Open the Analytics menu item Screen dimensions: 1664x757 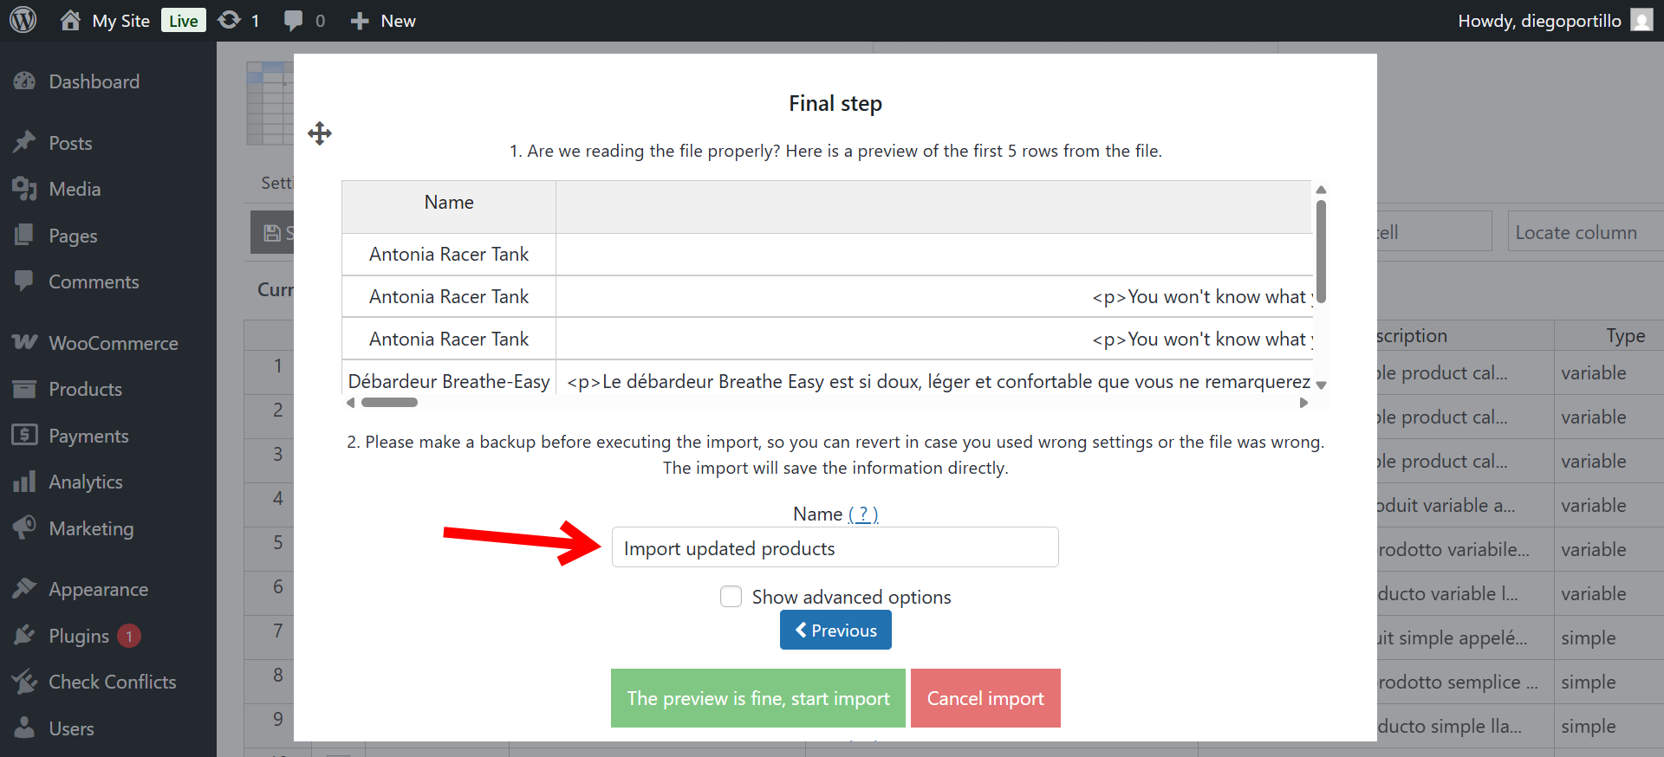pyautogui.click(x=85, y=482)
